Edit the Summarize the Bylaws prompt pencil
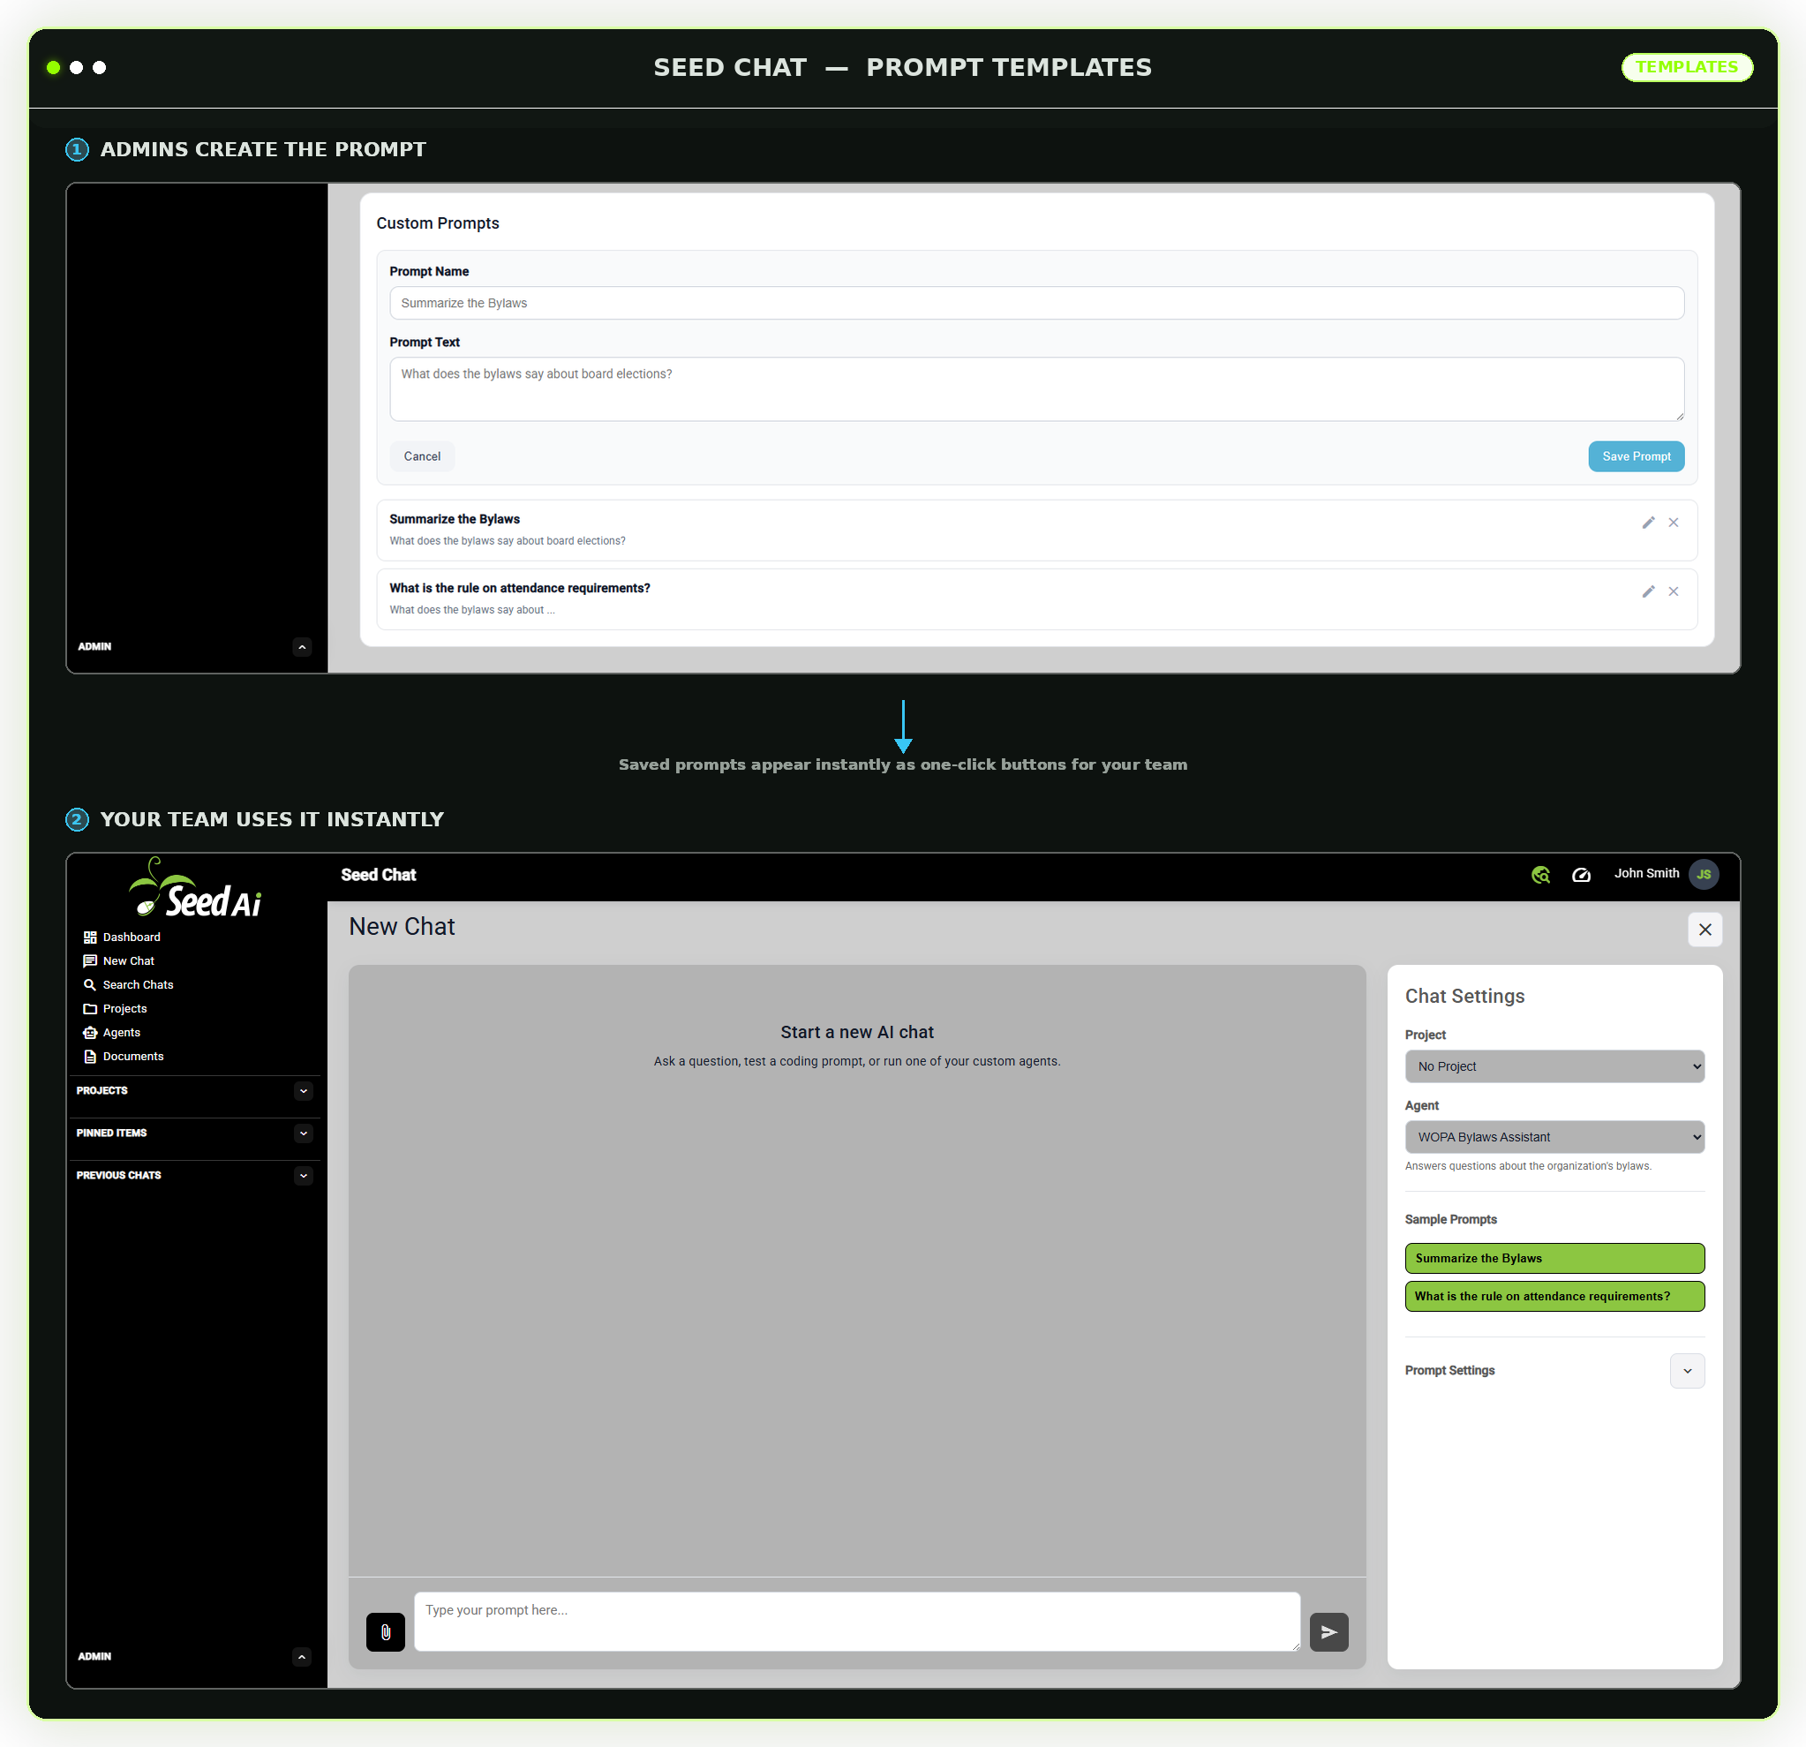This screenshot has width=1806, height=1747. [1648, 523]
